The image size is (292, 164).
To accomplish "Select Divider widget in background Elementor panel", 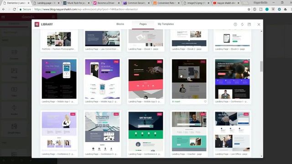I will [14, 110].
